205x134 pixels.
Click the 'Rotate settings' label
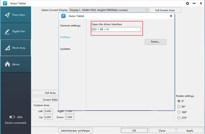click(185, 96)
